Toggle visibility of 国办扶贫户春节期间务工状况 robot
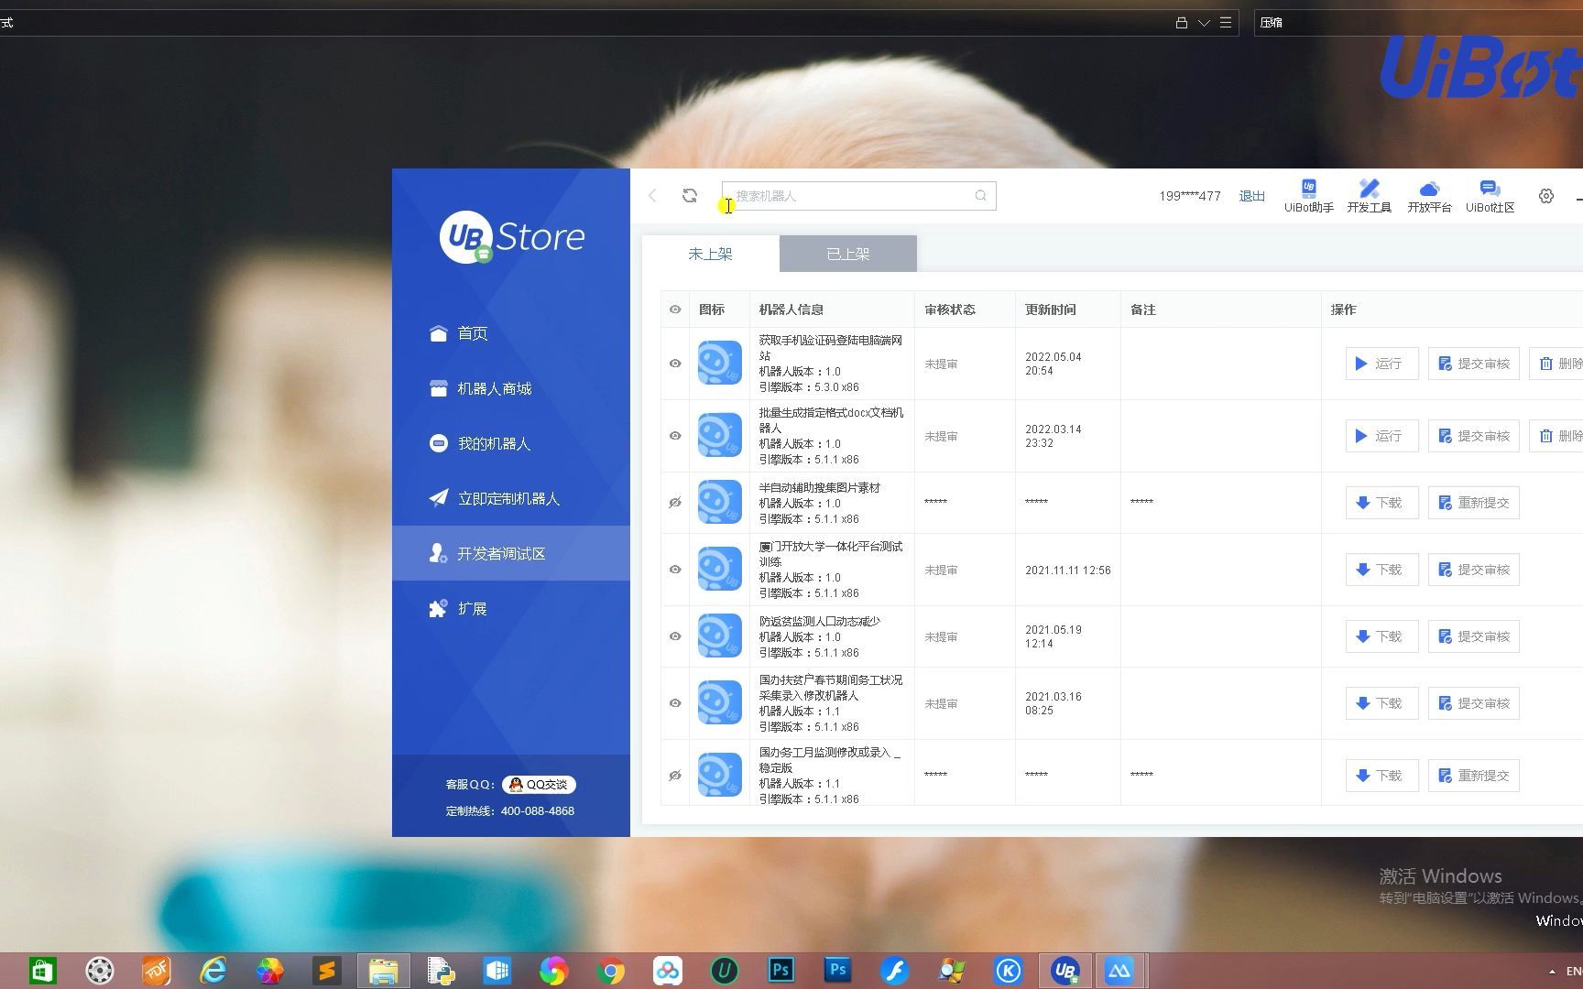This screenshot has height=989, width=1583. [675, 703]
